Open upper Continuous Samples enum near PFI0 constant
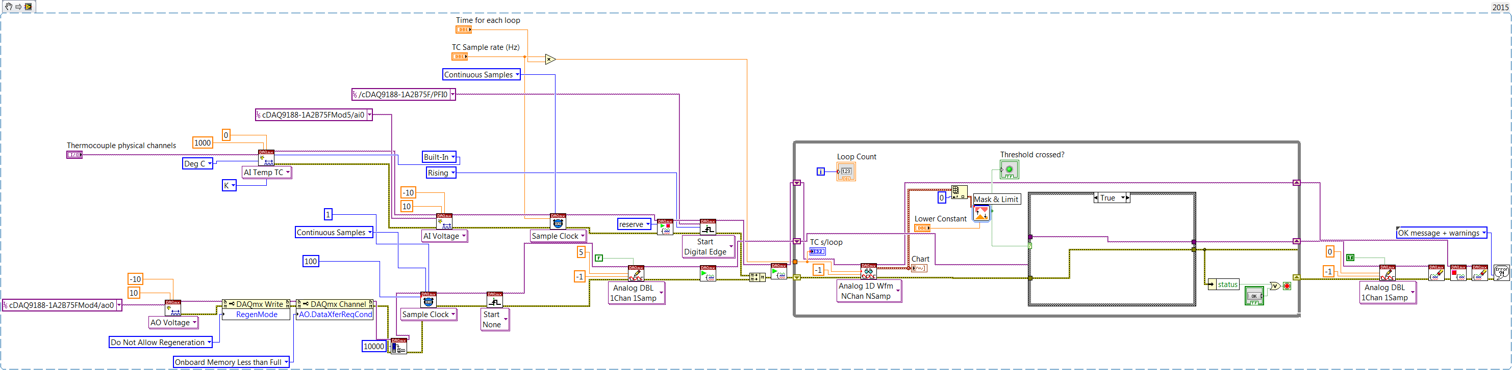 pyautogui.click(x=482, y=74)
